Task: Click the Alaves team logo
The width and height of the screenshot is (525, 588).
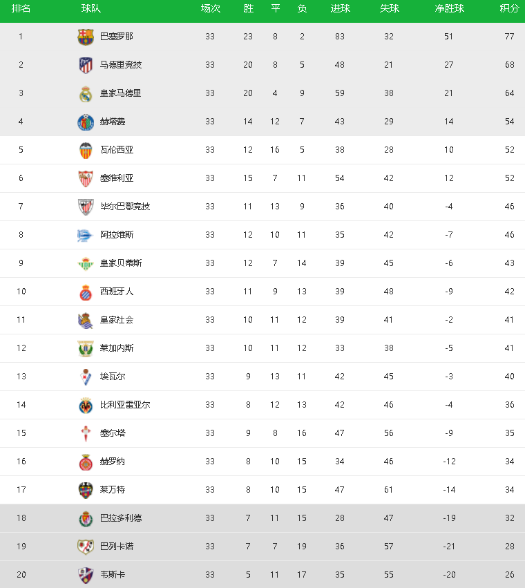Action: 85,235
